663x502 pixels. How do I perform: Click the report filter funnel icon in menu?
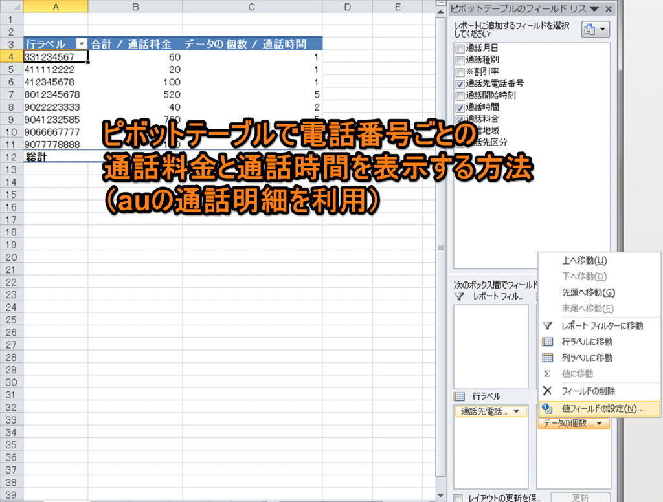click(x=548, y=325)
